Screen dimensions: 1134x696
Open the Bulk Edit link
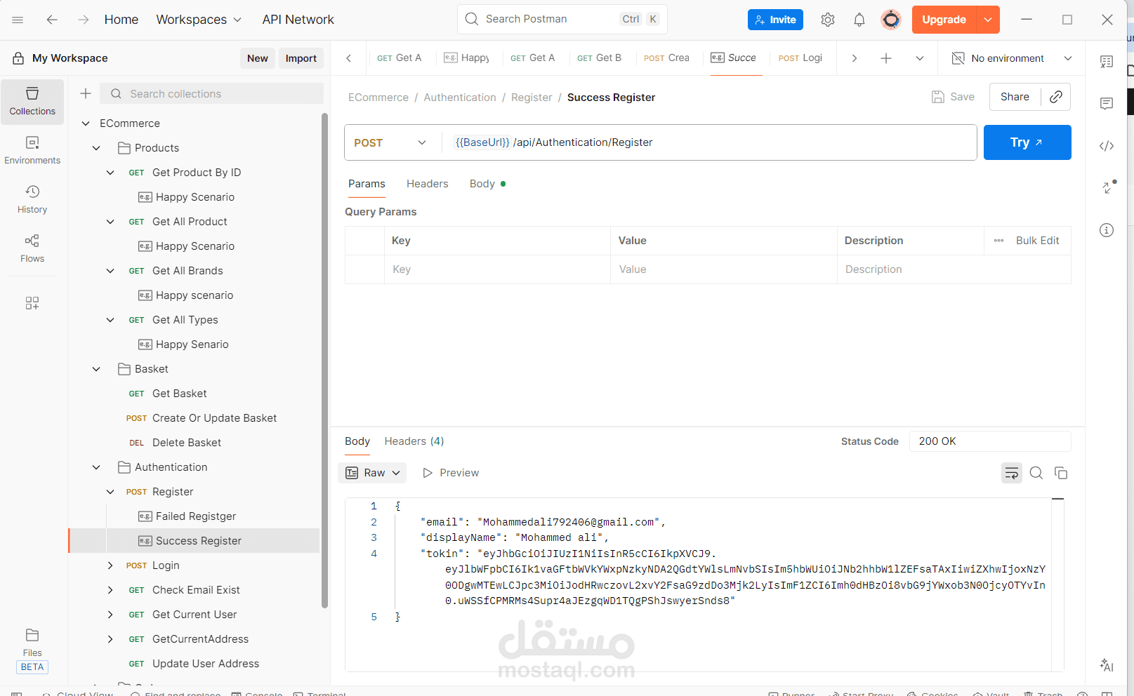pos(1037,241)
